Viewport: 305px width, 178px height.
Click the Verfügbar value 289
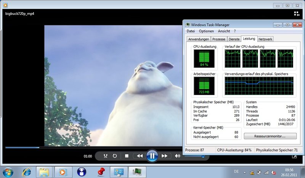(236, 115)
